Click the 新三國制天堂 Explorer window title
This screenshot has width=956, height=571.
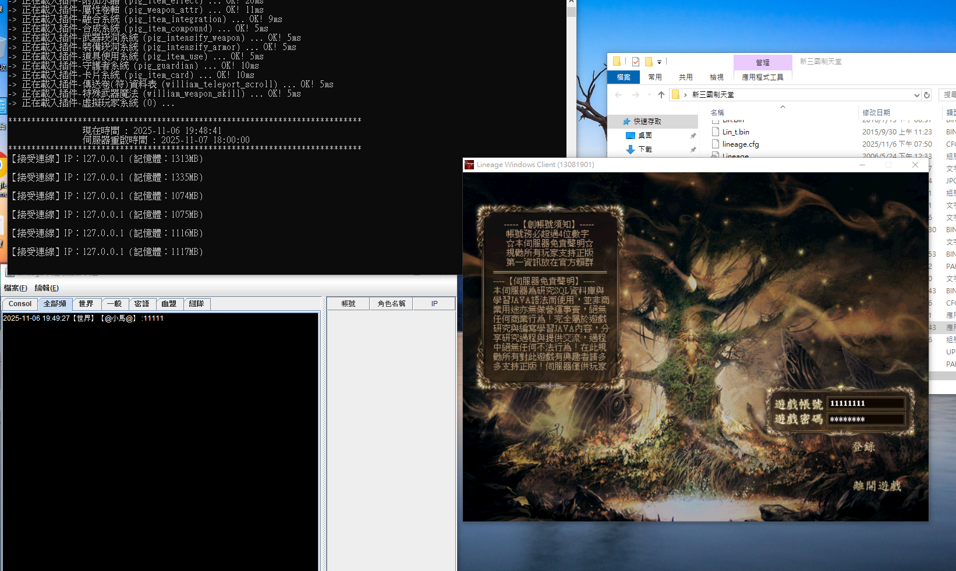(820, 61)
